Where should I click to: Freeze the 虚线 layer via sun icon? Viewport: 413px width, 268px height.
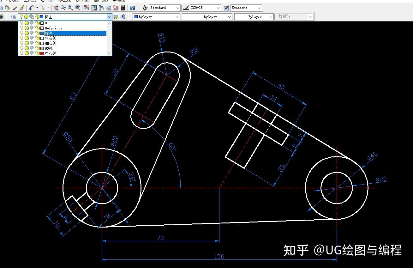point(27,48)
